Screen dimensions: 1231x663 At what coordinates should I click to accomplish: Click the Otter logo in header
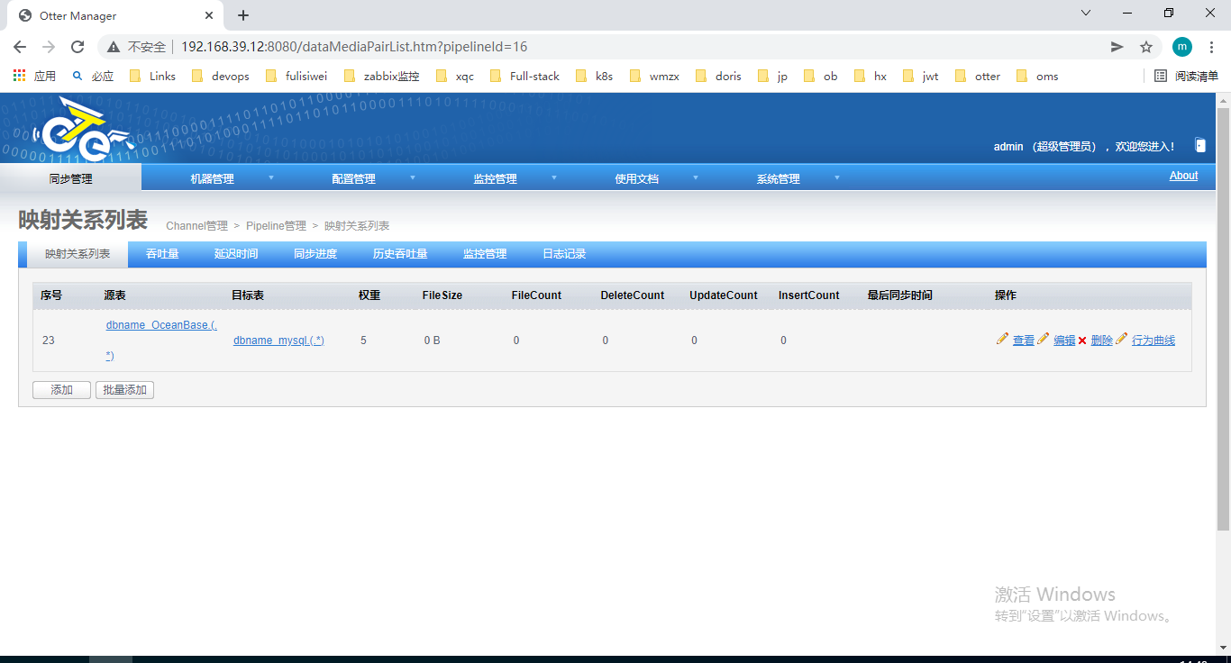84,129
